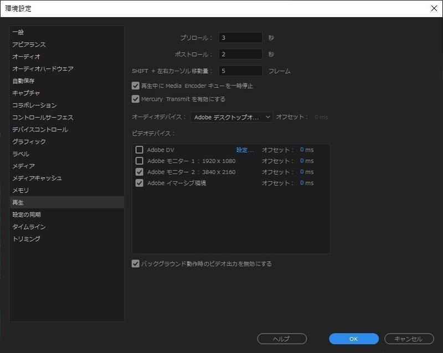This screenshot has height=353, width=443.
Task: Click the ポストロール input field
Action: 242,54
